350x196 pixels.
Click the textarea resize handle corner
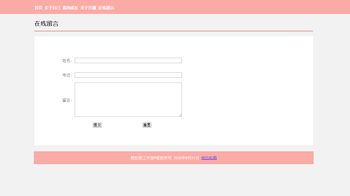[x=180, y=115]
